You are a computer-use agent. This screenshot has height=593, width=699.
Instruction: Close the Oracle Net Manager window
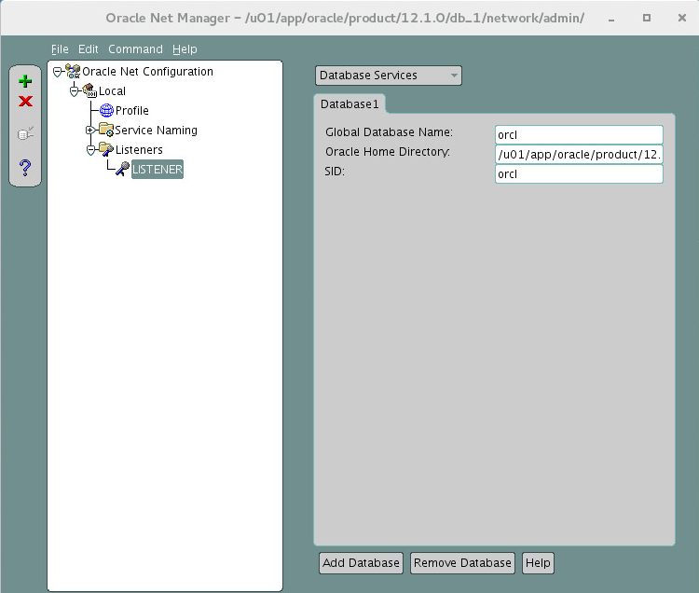tap(681, 18)
